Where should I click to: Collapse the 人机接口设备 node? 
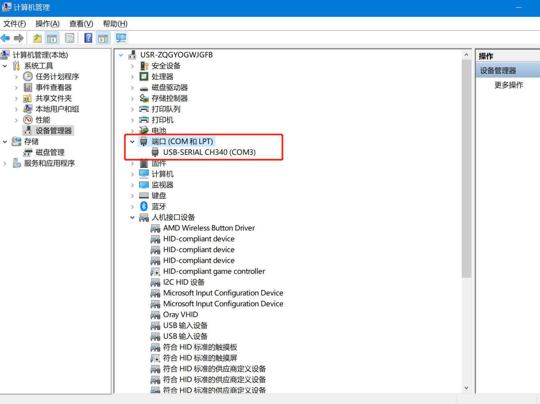coord(132,218)
